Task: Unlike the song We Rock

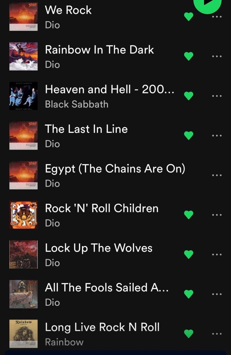Action: pos(188,17)
